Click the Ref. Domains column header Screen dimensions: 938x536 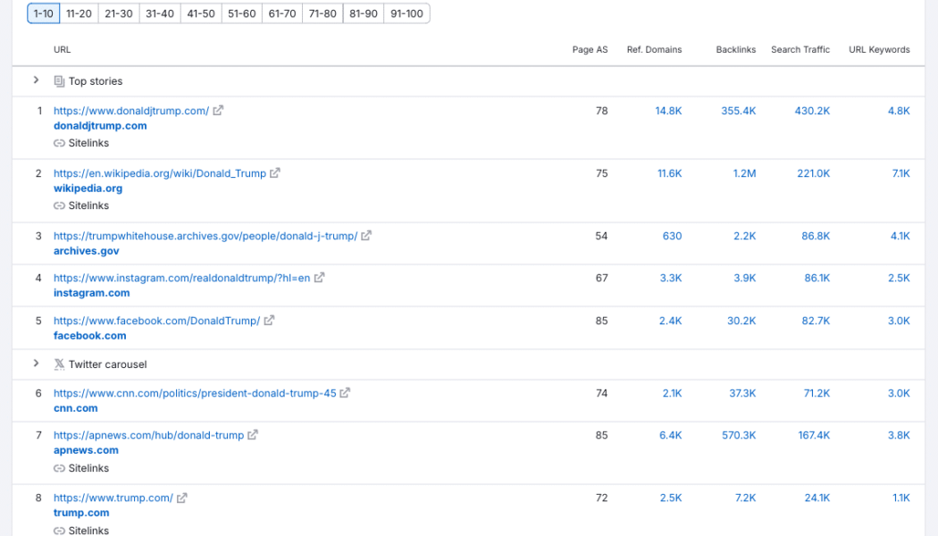tap(652, 49)
